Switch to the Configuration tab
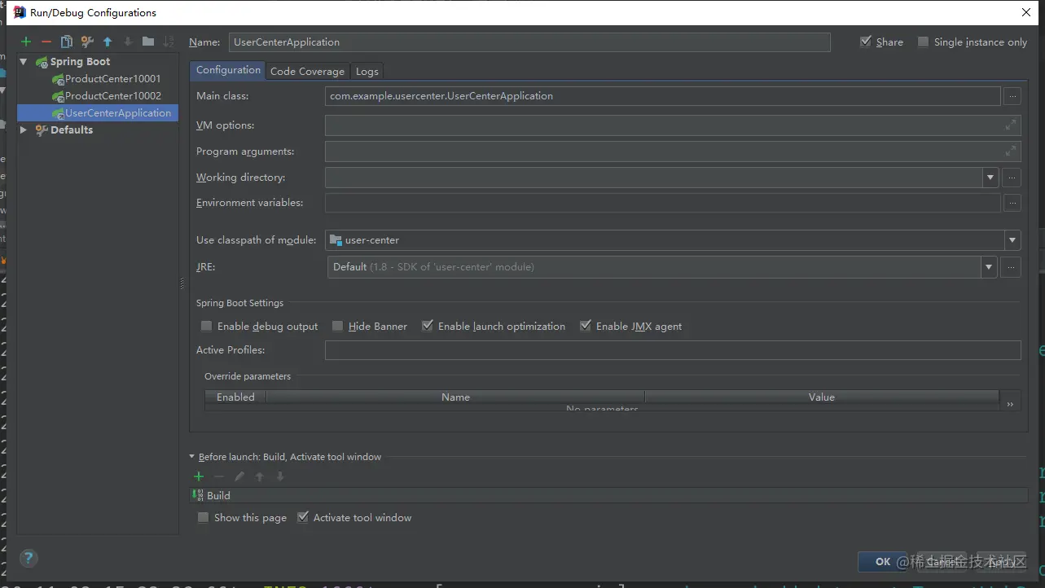Image resolution: width=1045 pixels, height=588 pixels. coord(228,70)
